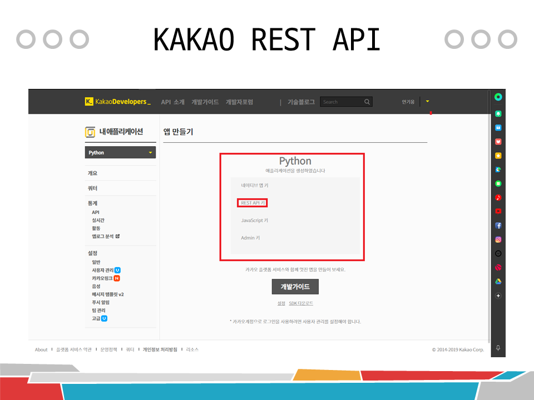Screen dimensions: 534x400
Task: Open the Google Drive sidebar icon
Action: click(498, 281)
